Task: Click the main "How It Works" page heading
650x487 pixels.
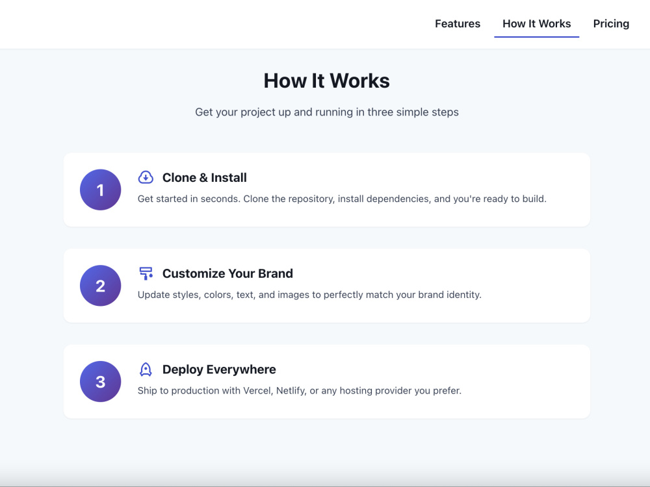Action: point(327,81)
